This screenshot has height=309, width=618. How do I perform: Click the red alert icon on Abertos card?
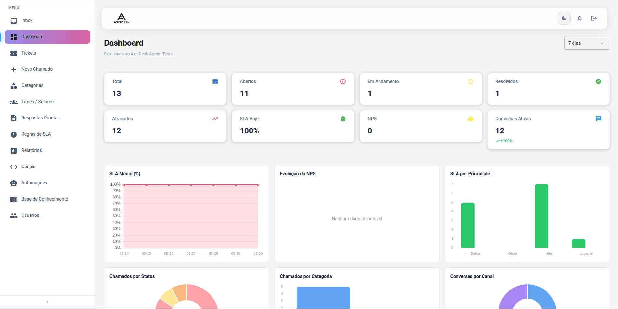click(343, 81)
